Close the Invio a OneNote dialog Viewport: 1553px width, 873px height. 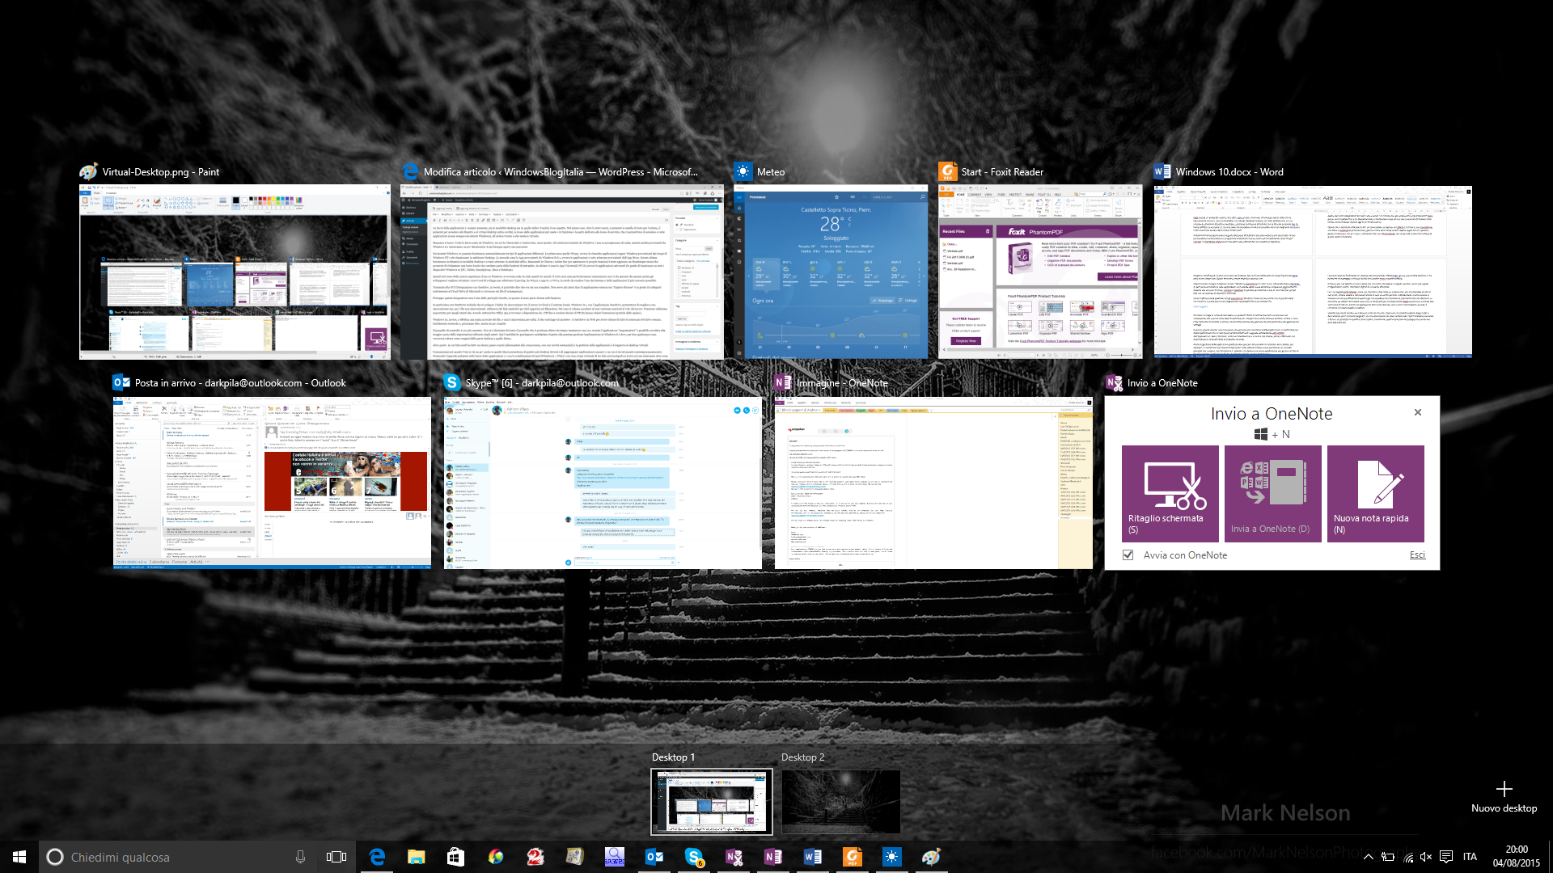coord(1417,412)
